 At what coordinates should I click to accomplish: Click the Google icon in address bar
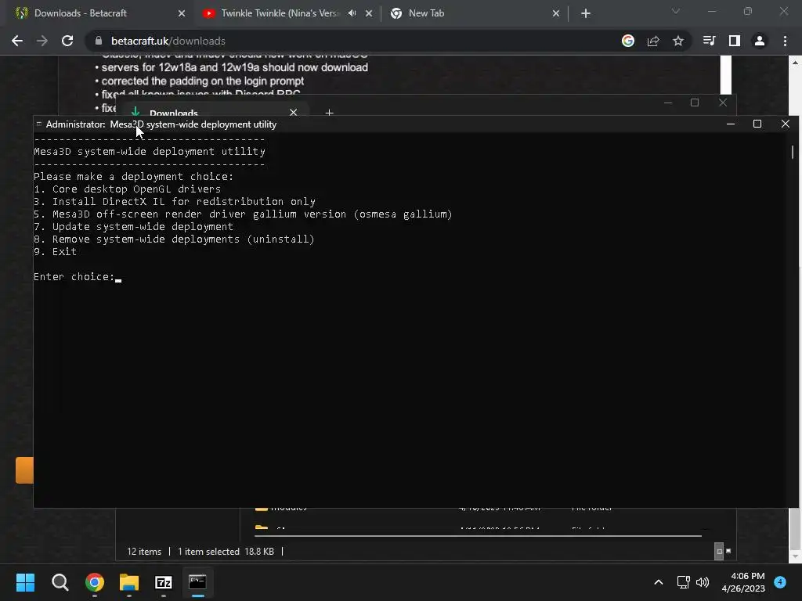tap(628, 41)
